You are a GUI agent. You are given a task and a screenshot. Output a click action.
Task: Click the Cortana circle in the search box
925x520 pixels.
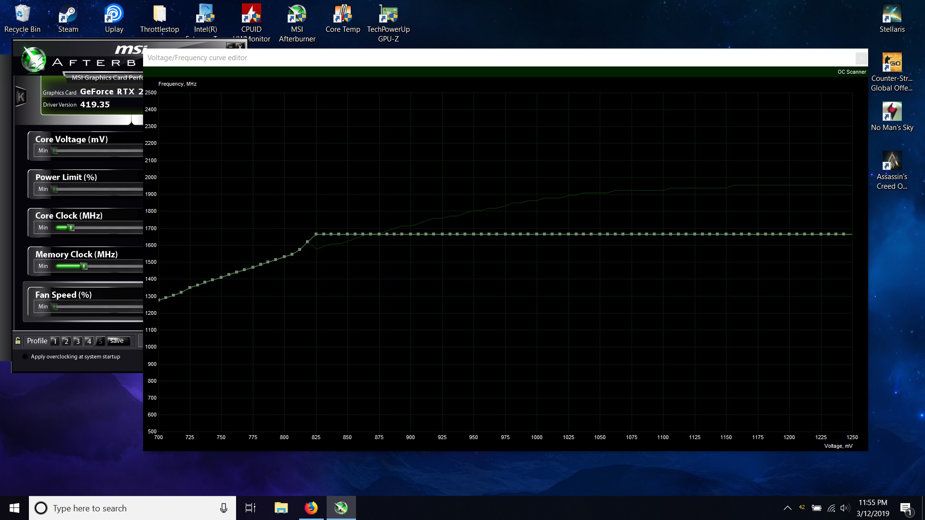tap(41, 508)
